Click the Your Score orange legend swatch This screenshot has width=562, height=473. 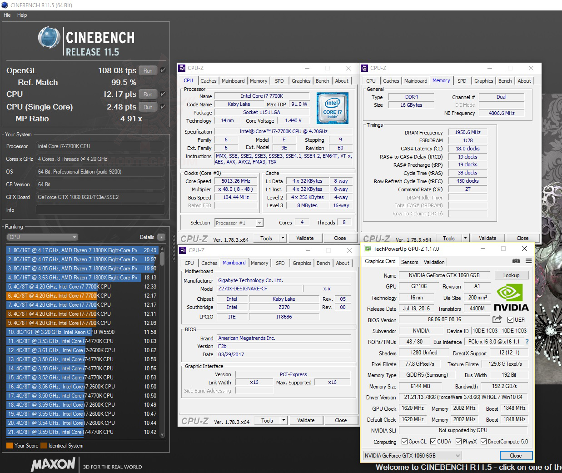[x=10, y=446]
